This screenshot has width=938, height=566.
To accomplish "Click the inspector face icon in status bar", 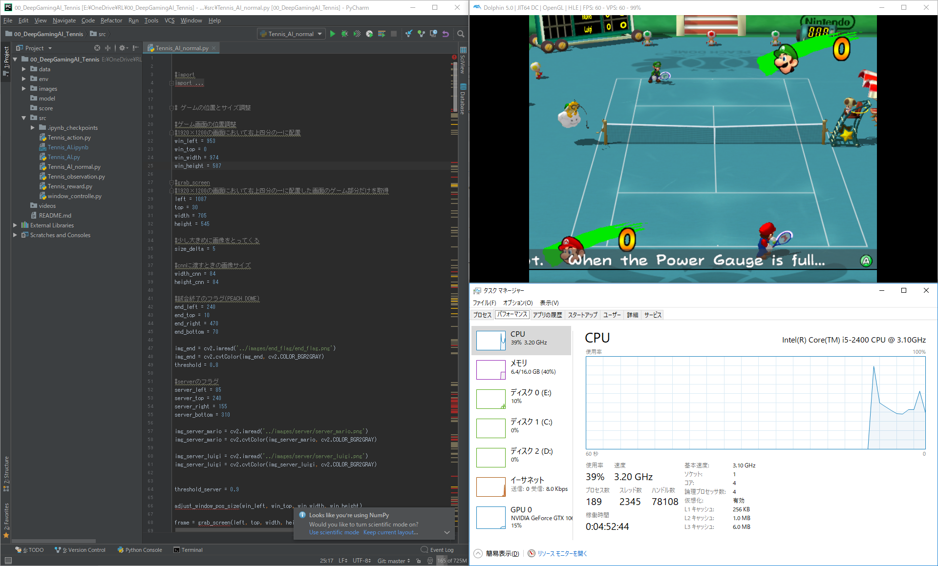I will pyautogui.click(x=430, y=561).
